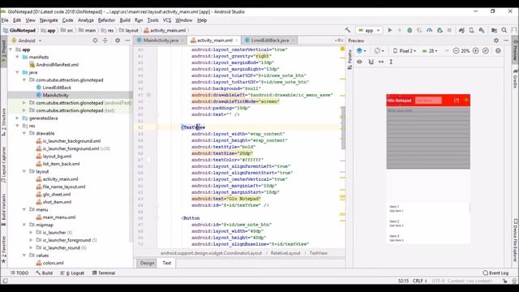Open Preview panel settings gear
This screenshot has height=292, width=519.
(495, 41)
